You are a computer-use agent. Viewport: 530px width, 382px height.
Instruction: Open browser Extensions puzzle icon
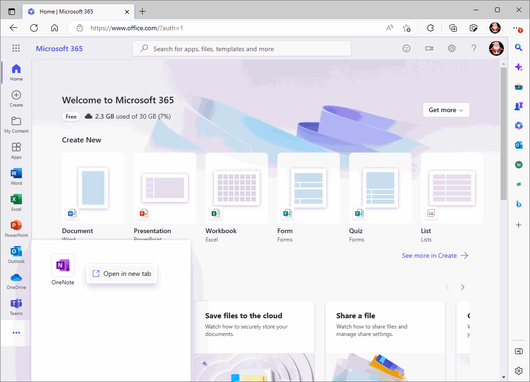[430, 28]
